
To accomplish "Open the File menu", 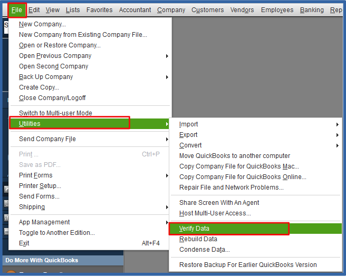I will [17, 10].
